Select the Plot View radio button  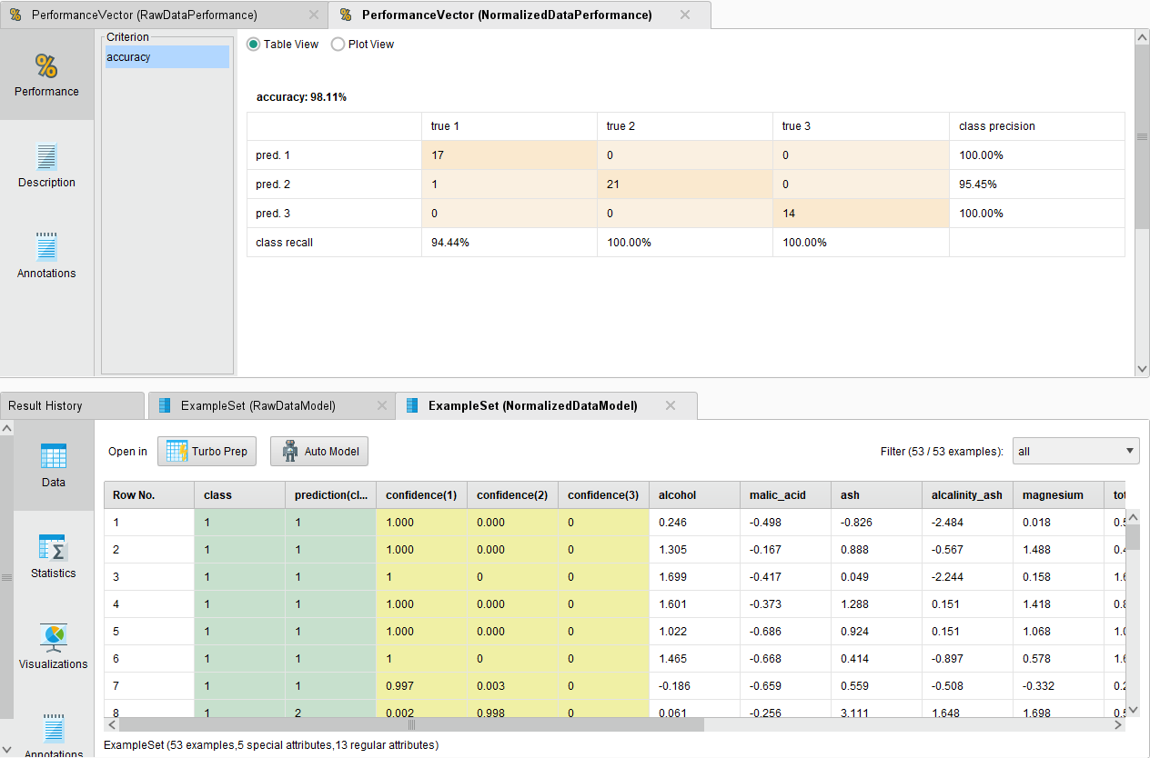click(338, 45)
